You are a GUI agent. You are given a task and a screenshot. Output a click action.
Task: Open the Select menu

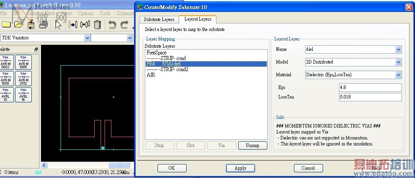coord(33,13)
